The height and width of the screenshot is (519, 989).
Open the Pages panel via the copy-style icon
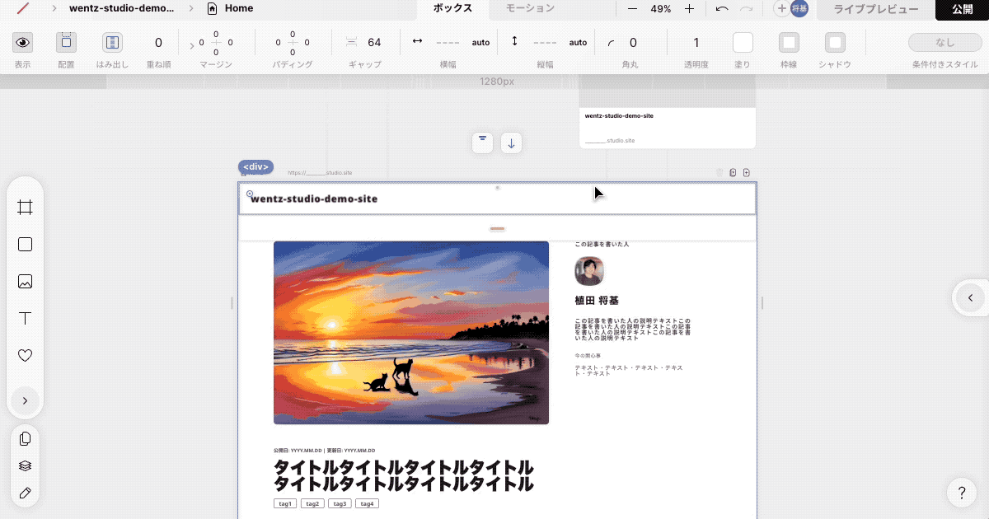pyautogui.click(x=25, y=437)
